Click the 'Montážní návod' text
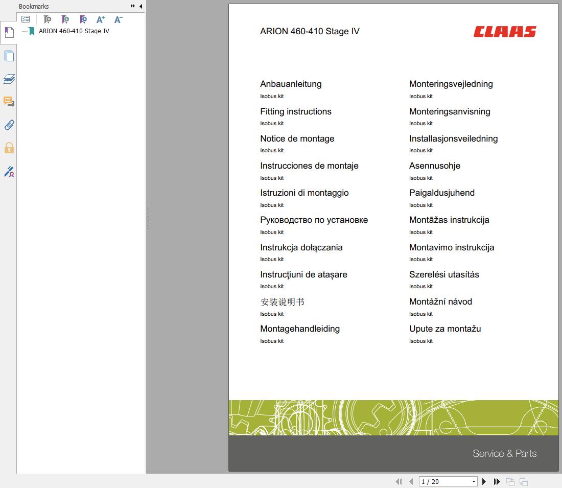The height and width of the screenshot is (488, 562). point(440,301)
